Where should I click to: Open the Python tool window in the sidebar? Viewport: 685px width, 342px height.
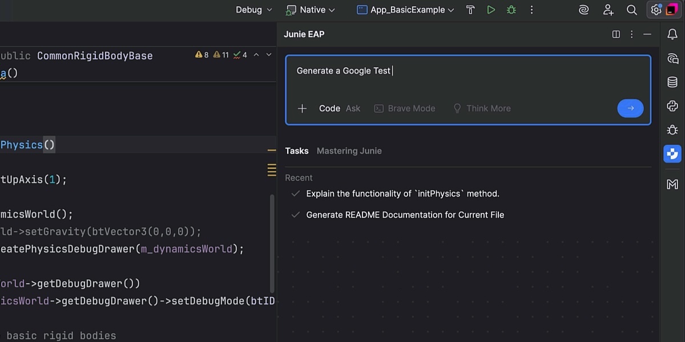pos(672,106)
